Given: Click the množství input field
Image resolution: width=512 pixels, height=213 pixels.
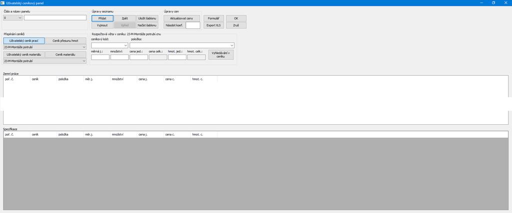Looking at the screenshot, I should coord(119,57).
